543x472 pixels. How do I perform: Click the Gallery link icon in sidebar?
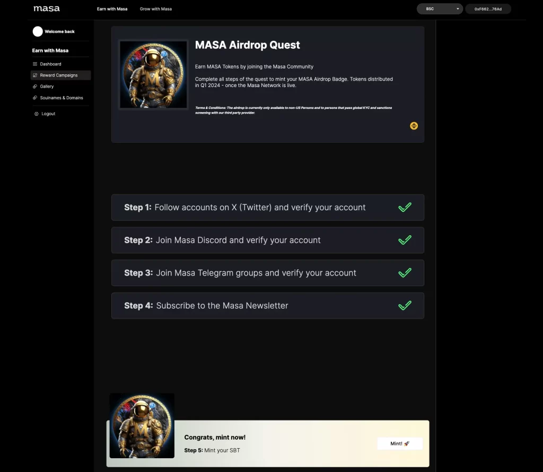pos(35,87)
